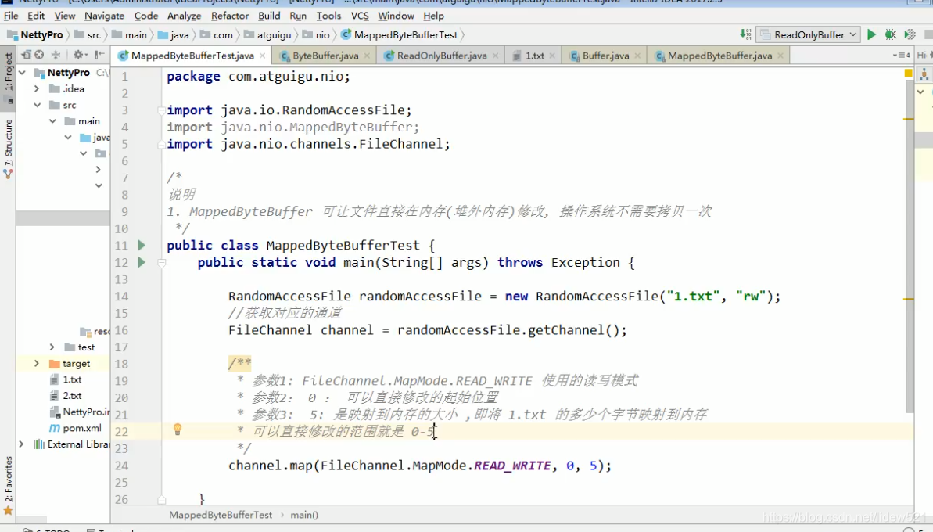
Task: Click MappedByteBufferTest in bottom breadcrumb
Action: pyautogui.click(x=221, y=516)
